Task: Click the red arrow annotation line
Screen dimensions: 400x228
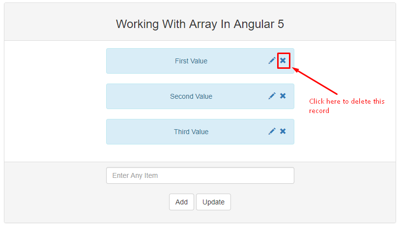Action: (x=315, y=81)
